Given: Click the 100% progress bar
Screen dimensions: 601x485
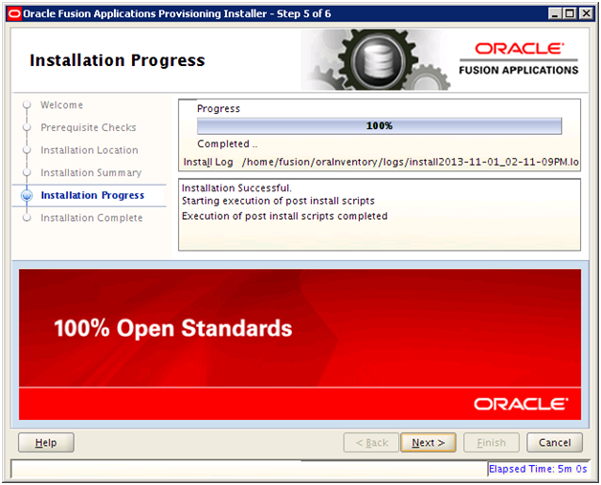Looking at the screenshot, I should 379,125.
